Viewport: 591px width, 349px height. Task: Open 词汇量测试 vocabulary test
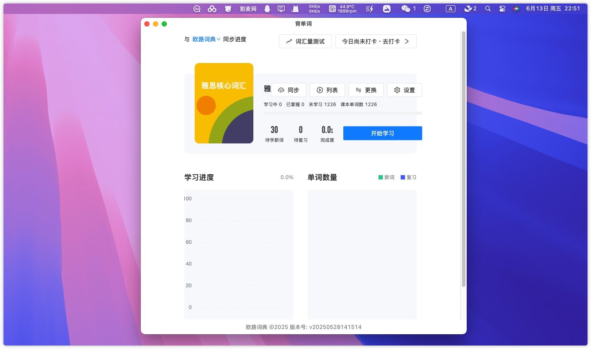(305, 41)
